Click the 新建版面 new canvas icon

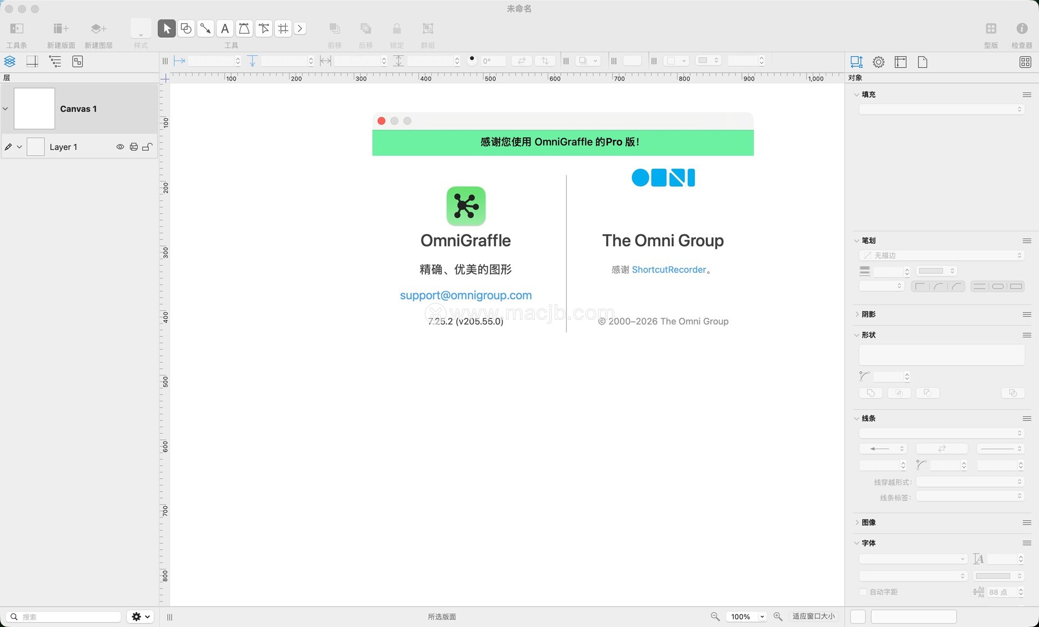(x=61, y=29)
